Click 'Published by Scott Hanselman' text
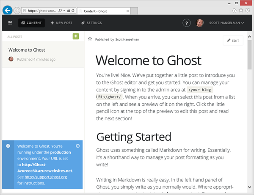The width and height of the screenshot is (254, 195). (x=117, y=39)
